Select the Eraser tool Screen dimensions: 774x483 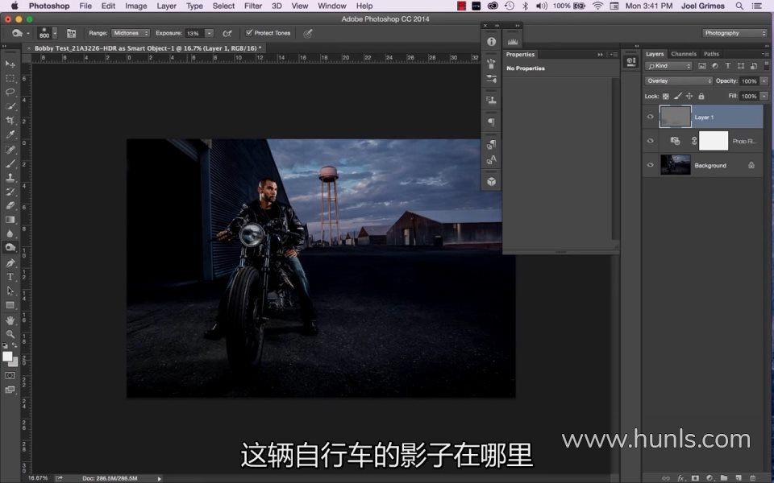[x=10, y=205]
